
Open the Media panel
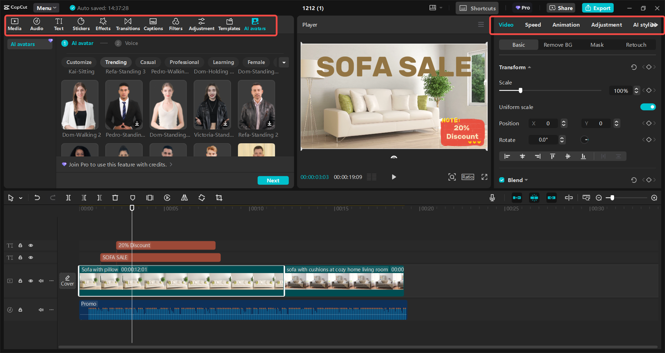coord(15,24)
